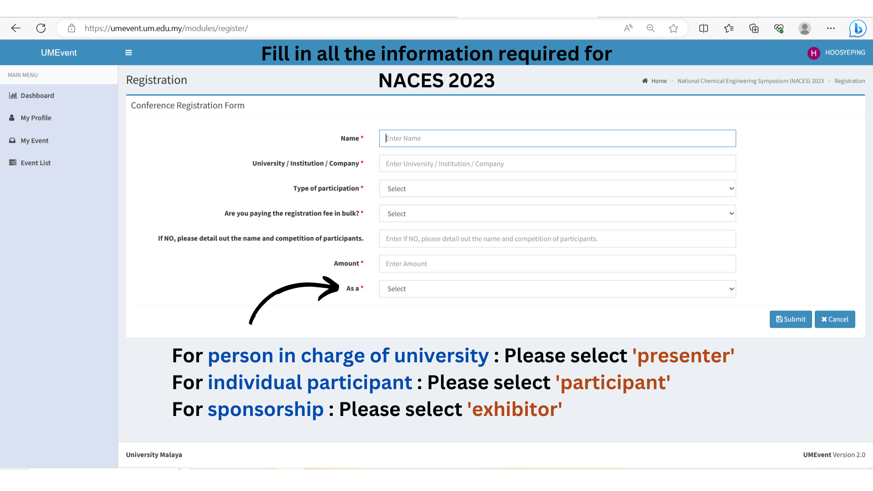The image size is (873, 491).
Task: Click the Home breadcrumb link
Action: pos(658,81)
